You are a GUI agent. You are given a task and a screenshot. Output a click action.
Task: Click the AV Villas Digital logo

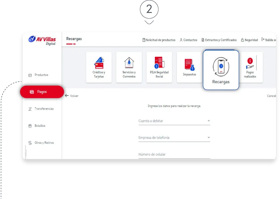coord(42,40)
